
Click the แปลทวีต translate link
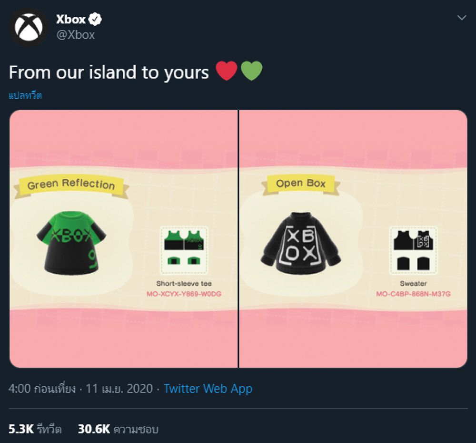point(25,95)
